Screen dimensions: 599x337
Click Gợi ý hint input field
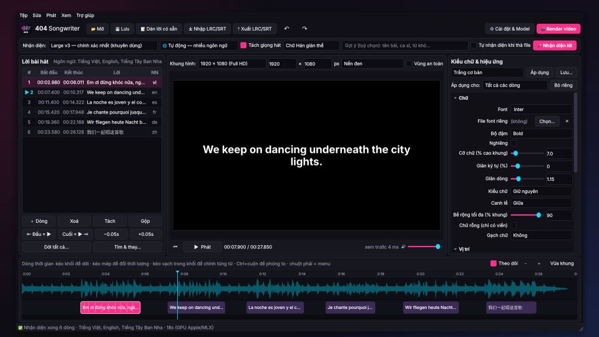click(404, 46)
